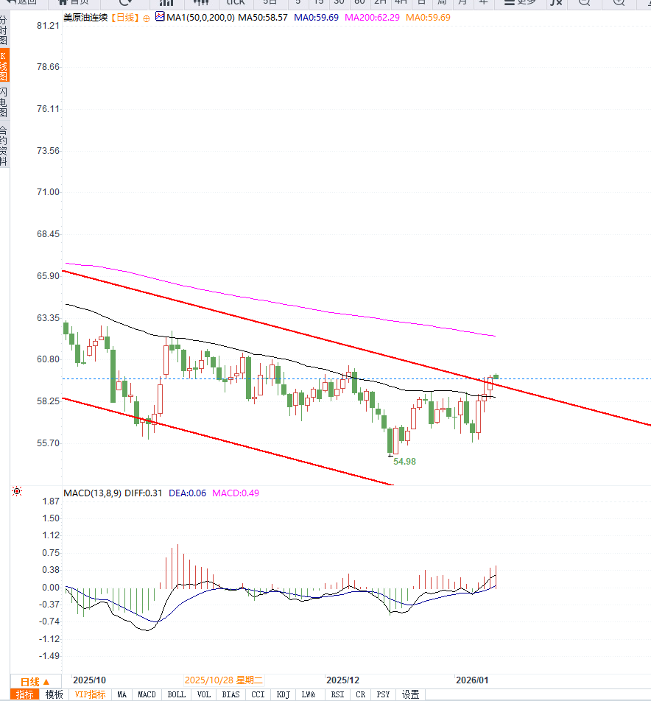Apply the VOL indicator
The width and height of the screenshot is (651, 701).
point(203,694)
